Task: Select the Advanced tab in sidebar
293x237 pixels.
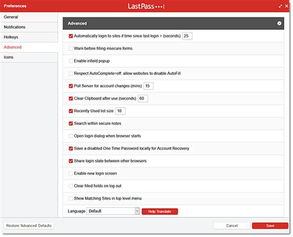Action: (x=29, y=47)
